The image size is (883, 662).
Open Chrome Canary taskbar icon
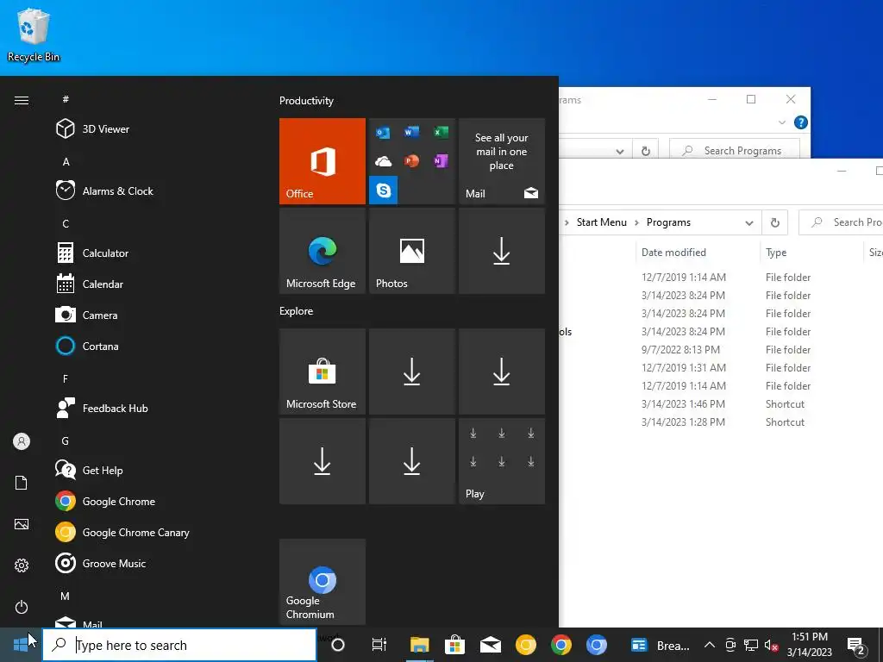click(x=526, y=645)
